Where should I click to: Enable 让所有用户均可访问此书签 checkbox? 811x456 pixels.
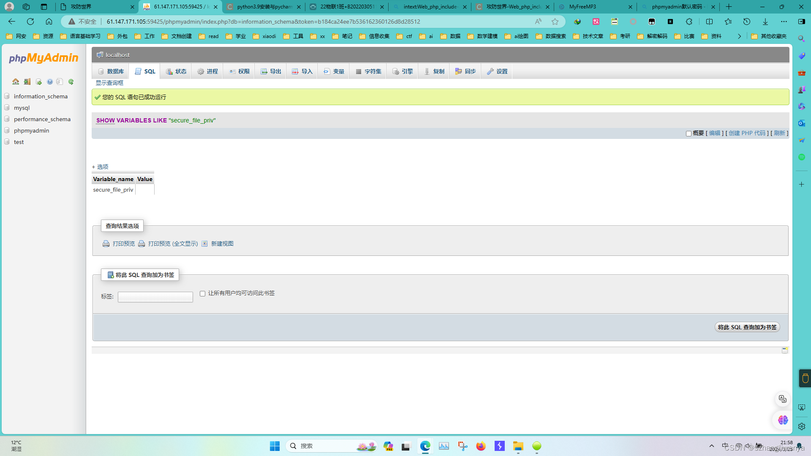(202, 293)
